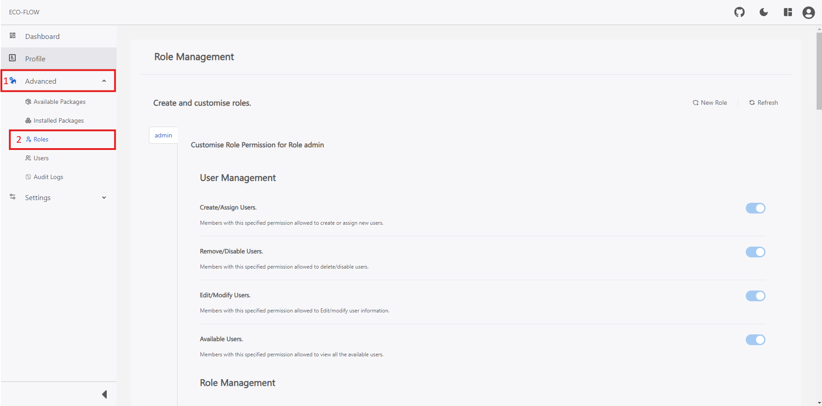
Task: Click the 'Remove/Disable Users.' label
Action: tap(231, 251)
